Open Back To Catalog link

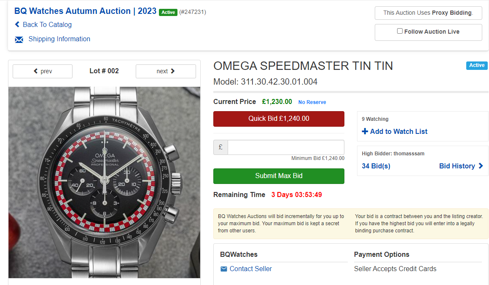[47, 24]
